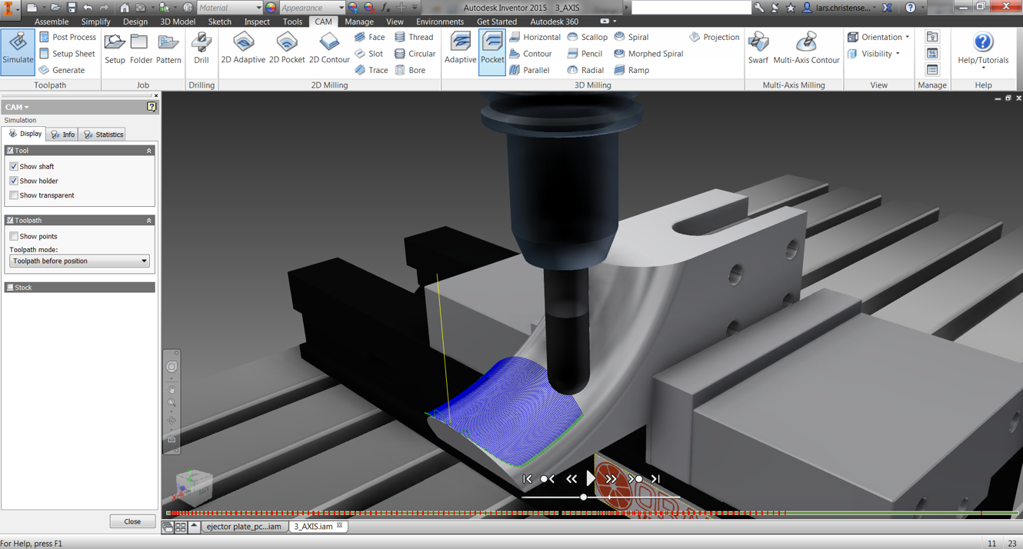The height and width of the screenshot is (549, 1023).
Task: Open the Toolpath mode dropdown
Action: 79,261
